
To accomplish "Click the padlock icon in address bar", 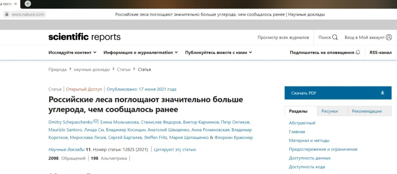I will click(6, 14).
